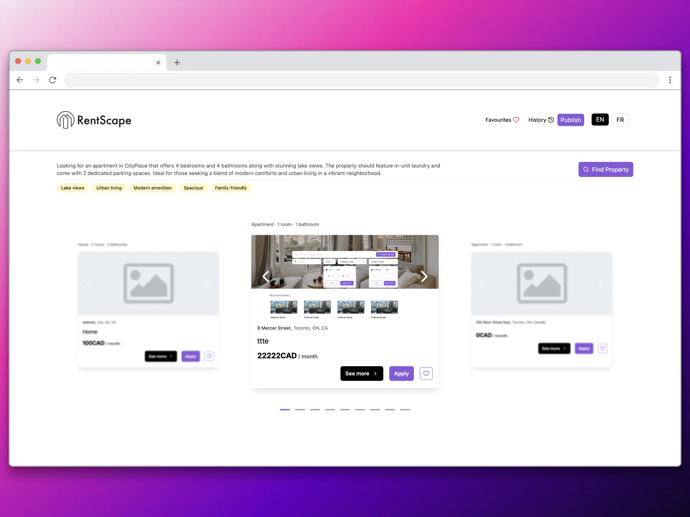Click Apply on the 8 Mercer Street listing
Image resolution: width=690 pixels, height=517 pixels.
(401, 373)
